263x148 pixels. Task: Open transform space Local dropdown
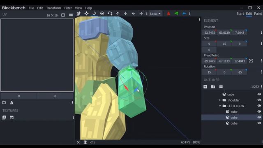pos(155,14)
